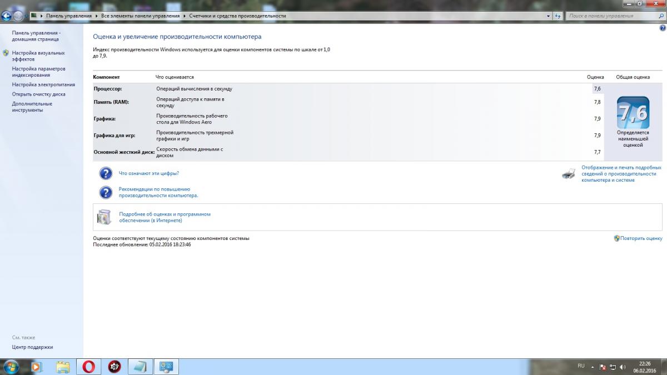Click 'Операций вычисления в секунду' description
This screenshot has width=667, height=375.
[x=194, y=89]
